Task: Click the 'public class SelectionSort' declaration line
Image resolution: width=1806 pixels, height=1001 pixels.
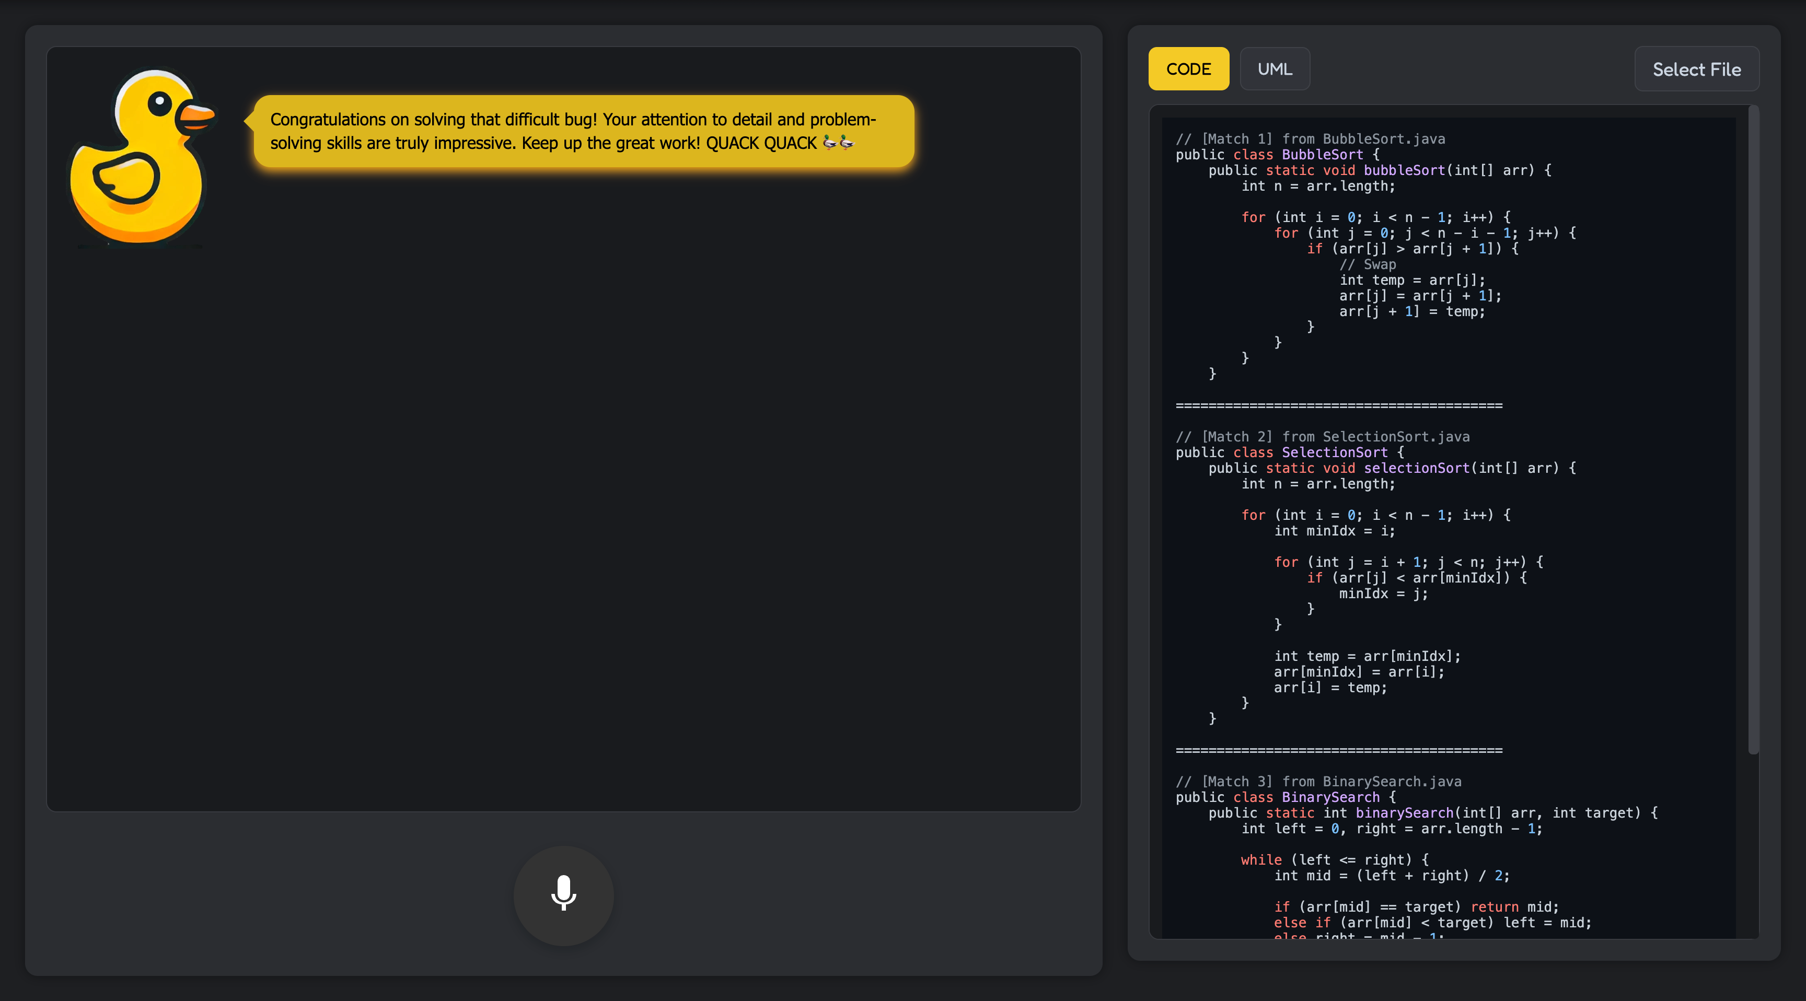Action: 1289,453
